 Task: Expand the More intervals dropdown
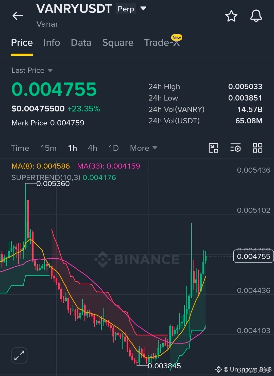(144, 148)
